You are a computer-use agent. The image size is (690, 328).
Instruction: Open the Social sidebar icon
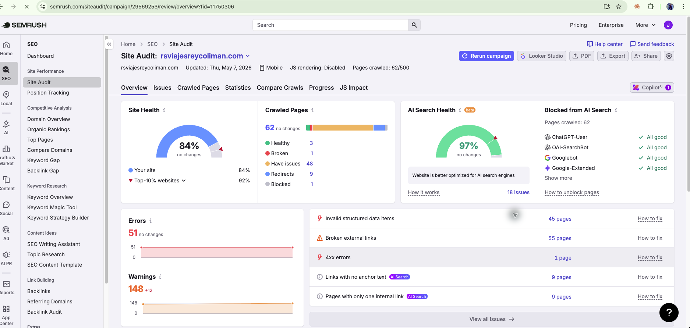click(x=6, y=208)
